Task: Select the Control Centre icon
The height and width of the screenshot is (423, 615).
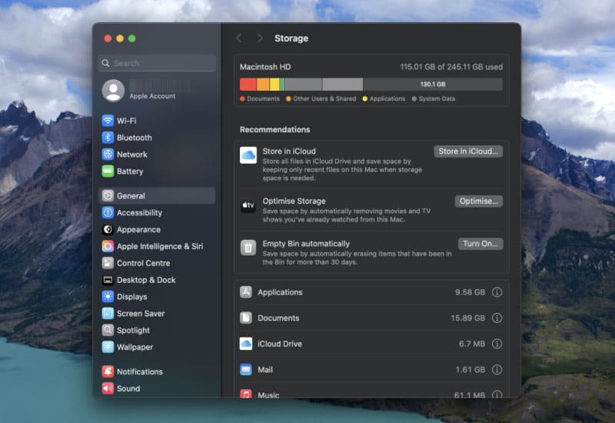Action: [108, 263]
